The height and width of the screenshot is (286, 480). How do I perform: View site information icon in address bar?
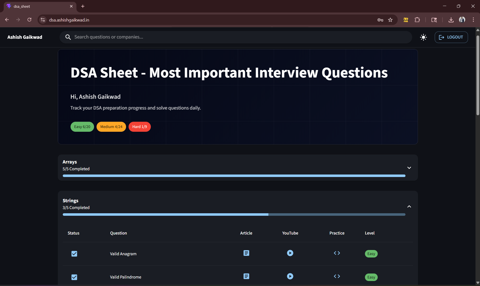(x=43, y=20)
